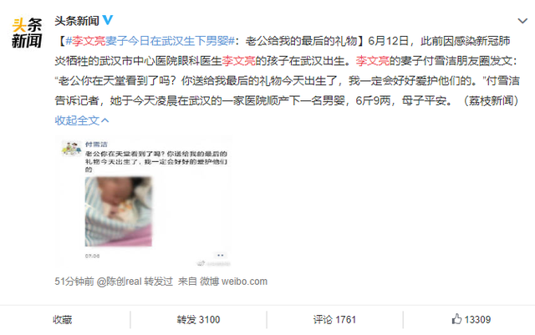
Task: Click the 51分钟前 timestamp link
Action: click(74, 282)
